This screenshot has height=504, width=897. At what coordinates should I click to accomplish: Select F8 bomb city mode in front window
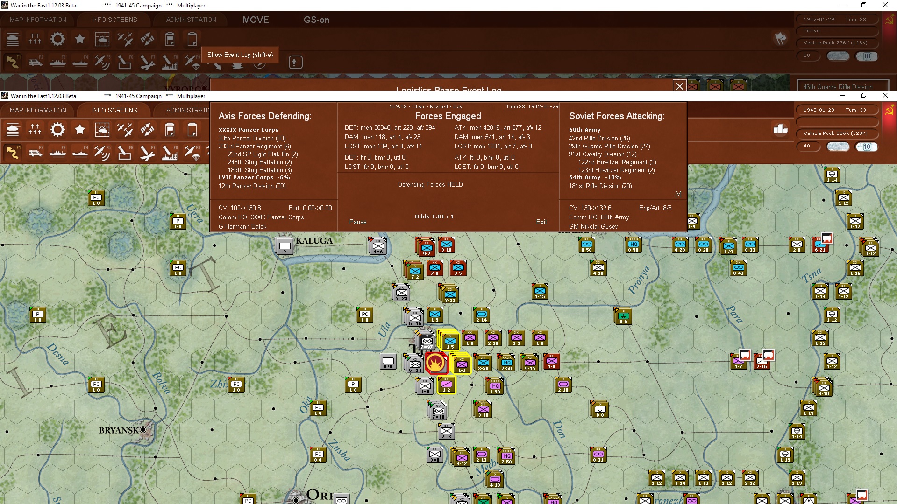pyautogui.click(x=170, y=153)
